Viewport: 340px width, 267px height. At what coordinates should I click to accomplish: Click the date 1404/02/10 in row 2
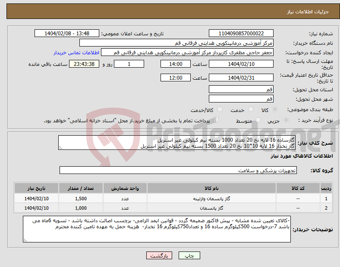[36, 208]
